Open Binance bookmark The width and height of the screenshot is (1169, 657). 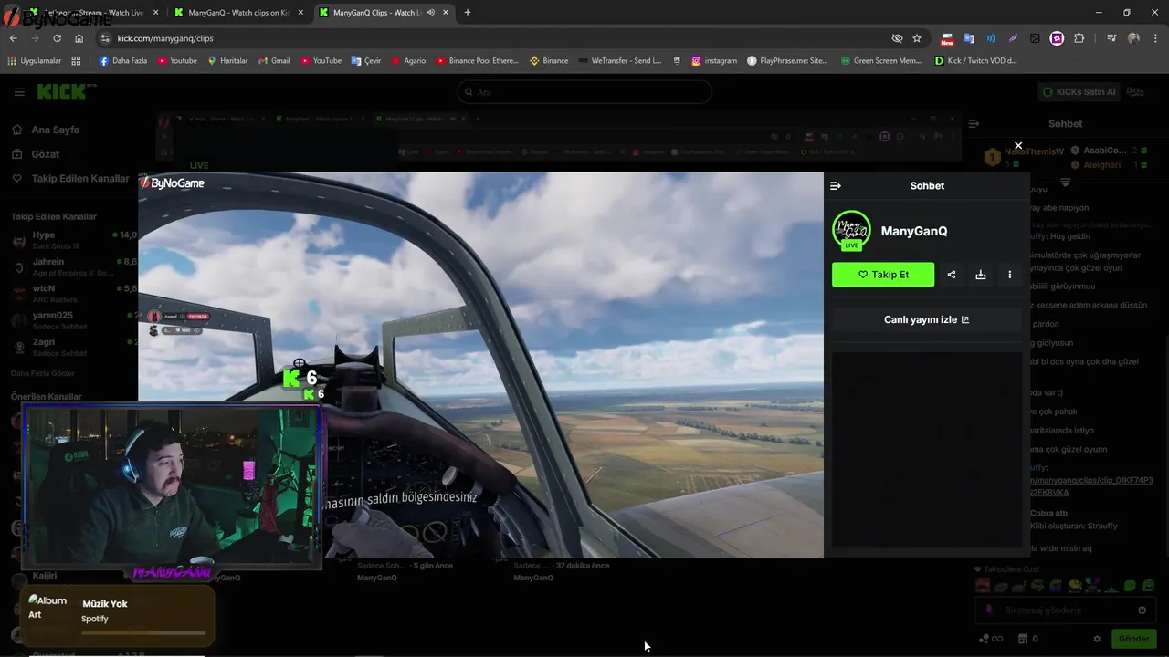(549, 60)
